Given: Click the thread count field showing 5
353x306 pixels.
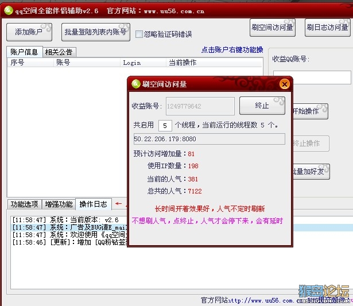Looking at the screenshot, I should click(165, 125).
